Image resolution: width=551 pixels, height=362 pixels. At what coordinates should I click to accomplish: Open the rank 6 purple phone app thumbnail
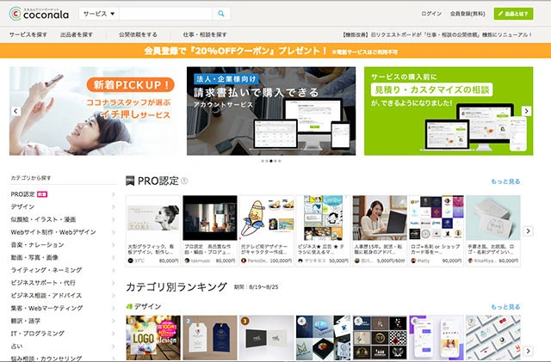coord(436,337)
